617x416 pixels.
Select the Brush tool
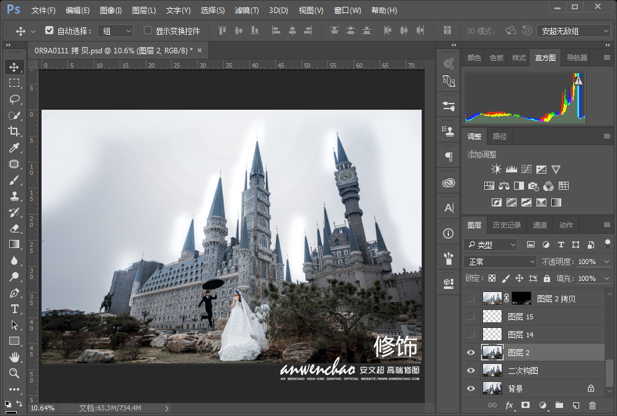(x=14, y=180)
